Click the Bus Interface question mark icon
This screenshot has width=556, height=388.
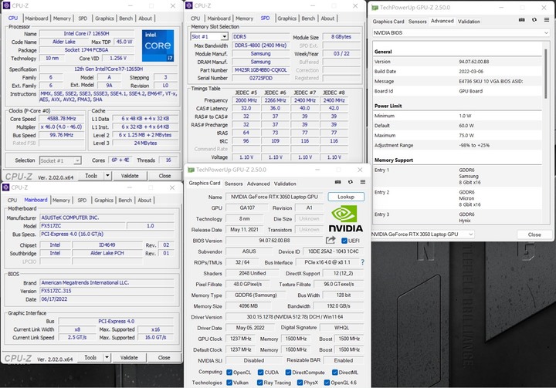(362, 262)
